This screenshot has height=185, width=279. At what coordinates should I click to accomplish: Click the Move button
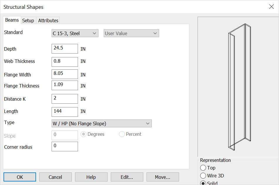click(x=163, y=177)
